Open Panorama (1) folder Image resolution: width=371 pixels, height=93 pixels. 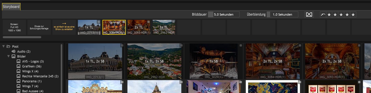coord(32,81)
